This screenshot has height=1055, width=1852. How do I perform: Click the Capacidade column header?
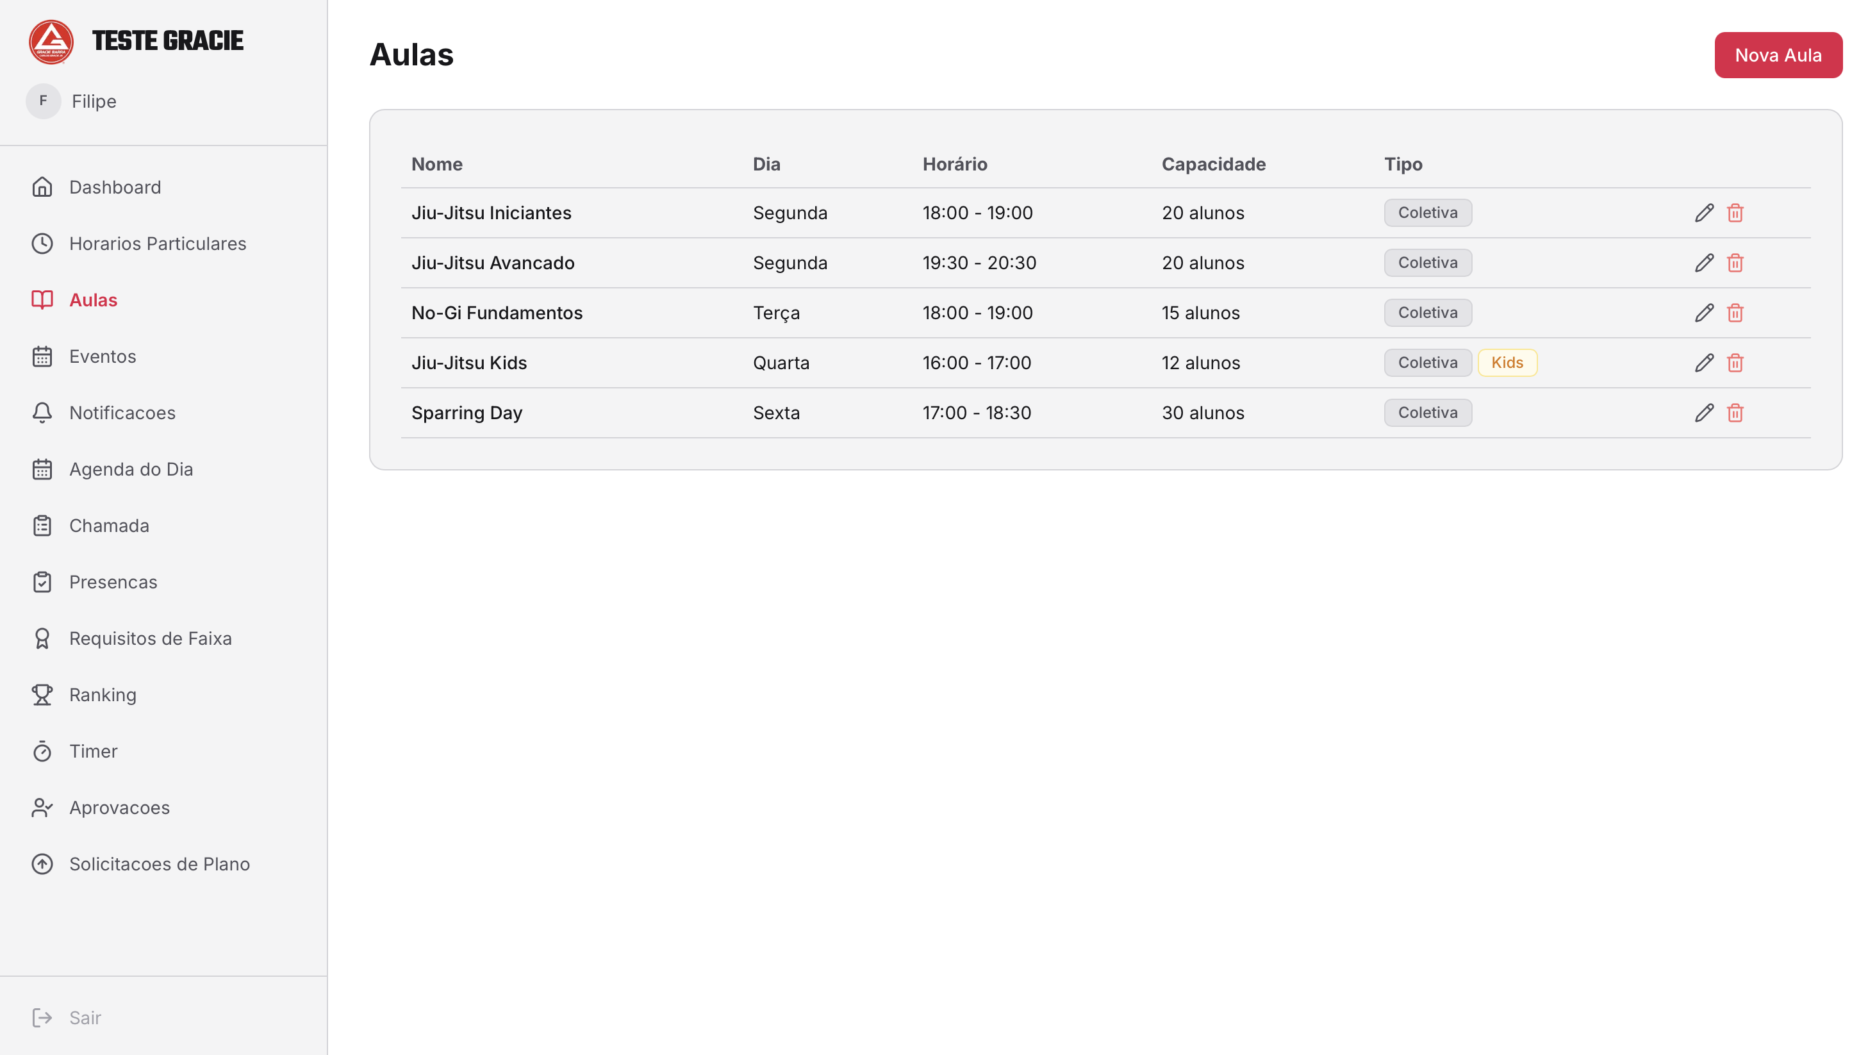click(1213, 165)
